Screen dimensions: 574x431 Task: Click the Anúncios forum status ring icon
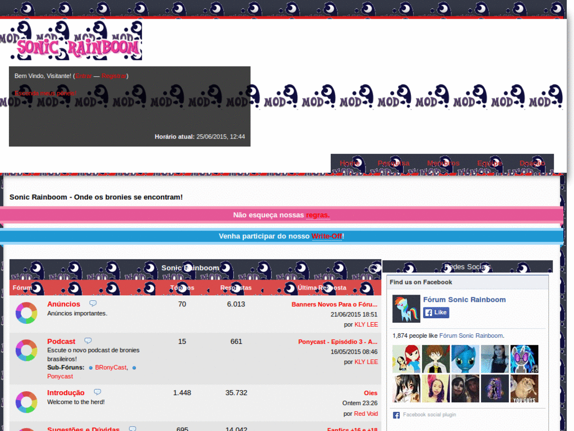[x=26, y=313]
